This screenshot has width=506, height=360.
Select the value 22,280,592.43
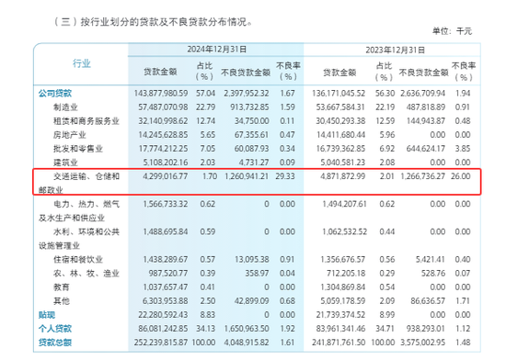coord(163,315)
